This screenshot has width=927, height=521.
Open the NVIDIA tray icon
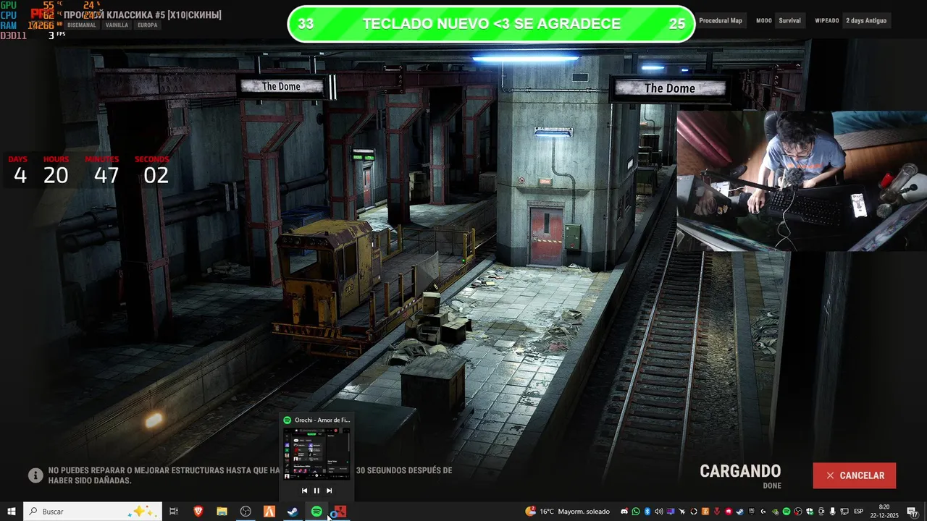[x=775, y=512]
